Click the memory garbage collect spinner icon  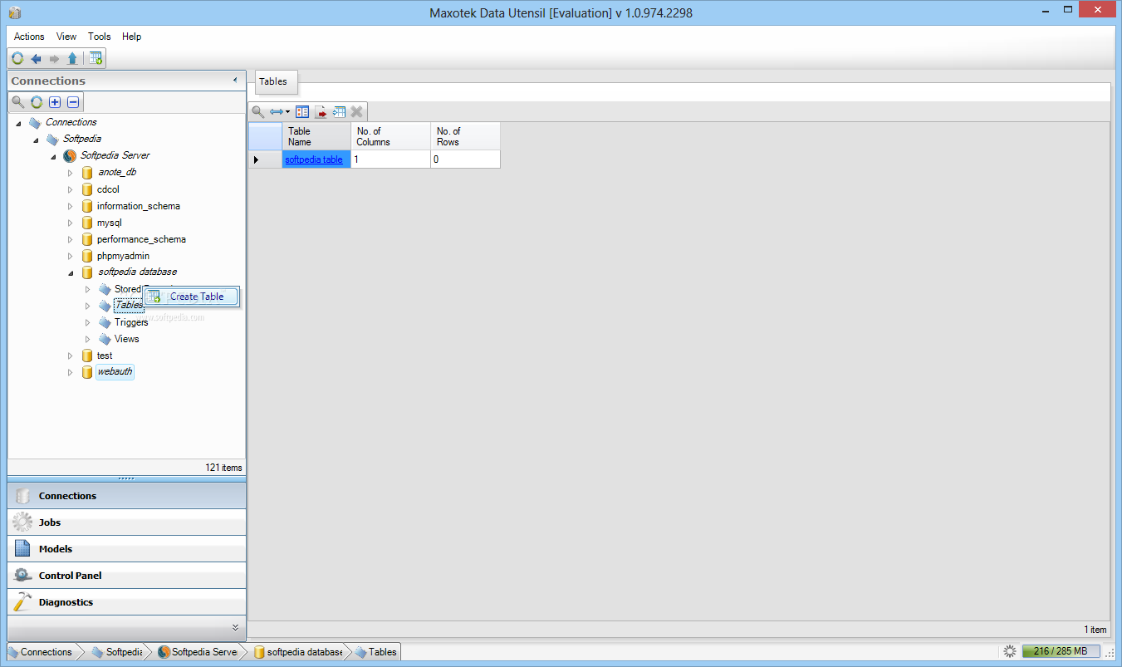(1010, 651)
